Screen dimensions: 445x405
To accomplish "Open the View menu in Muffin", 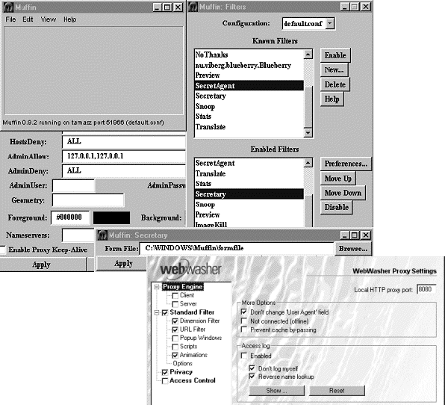I will click(49, 19).
